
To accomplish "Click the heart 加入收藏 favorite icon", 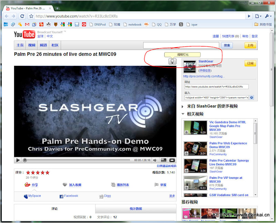I will click(65, 185).
